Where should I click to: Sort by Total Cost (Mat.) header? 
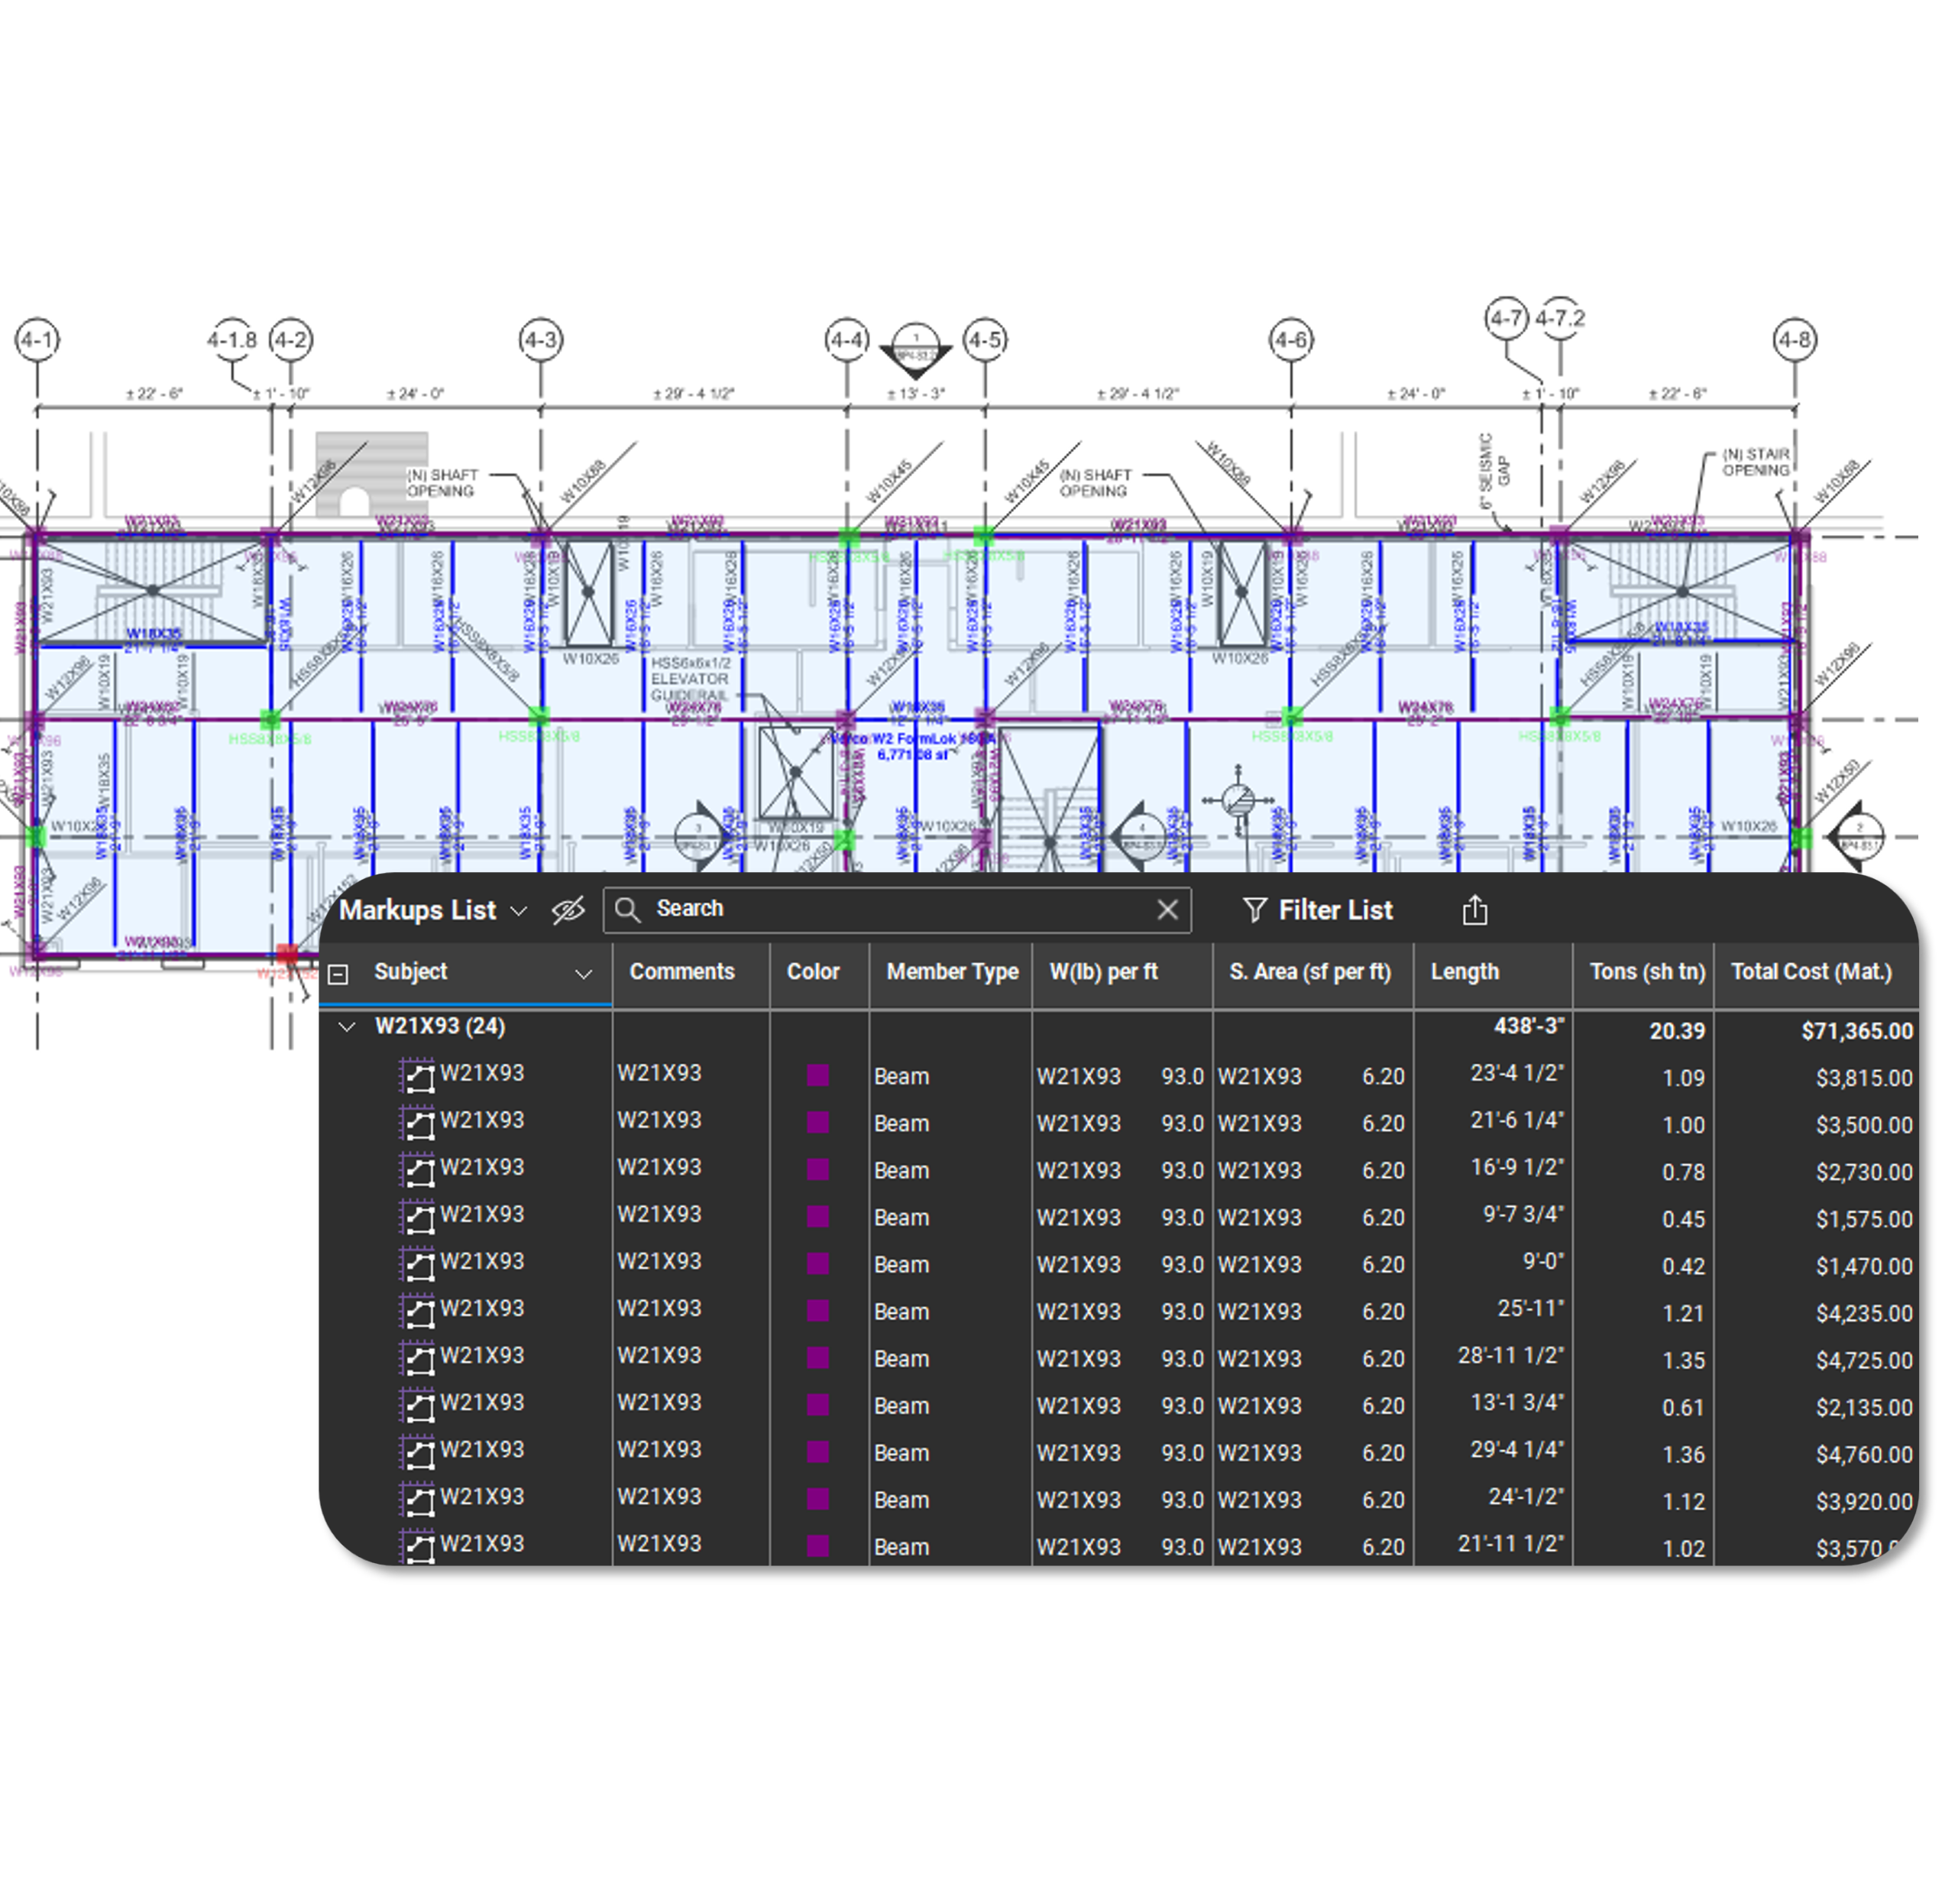(1811, 971)
